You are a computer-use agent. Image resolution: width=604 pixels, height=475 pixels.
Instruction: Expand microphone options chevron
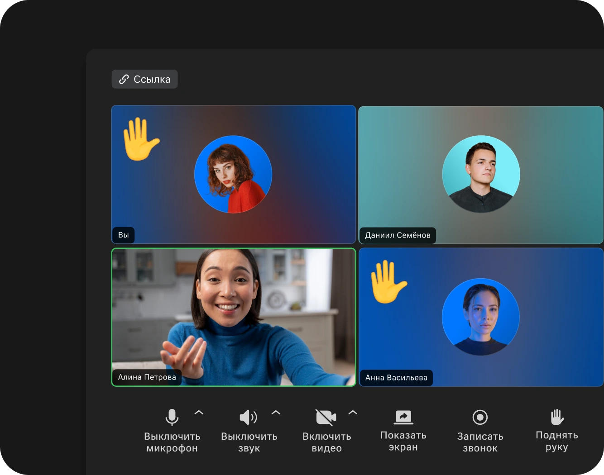click(199, 412)
